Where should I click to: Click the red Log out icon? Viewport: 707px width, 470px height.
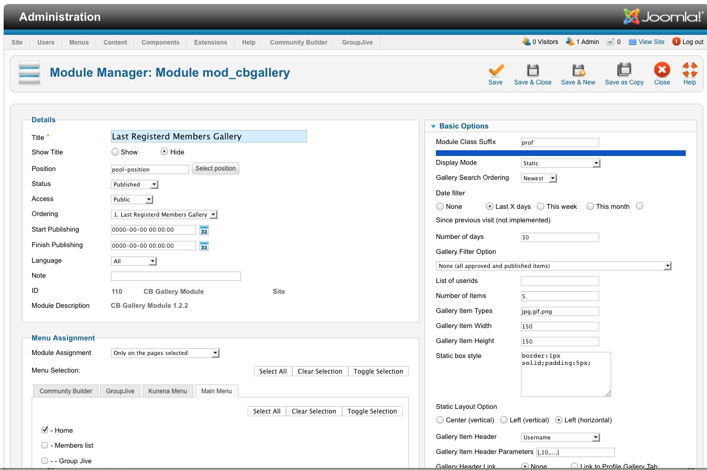pos(676,41)
